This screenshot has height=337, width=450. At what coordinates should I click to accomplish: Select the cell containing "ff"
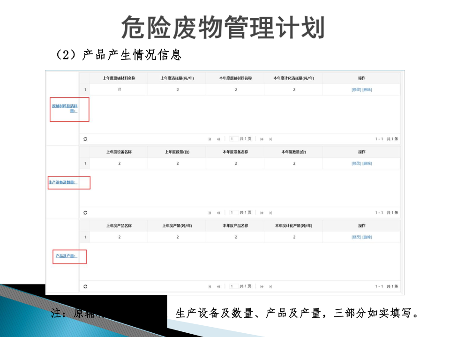click(120, 90)
